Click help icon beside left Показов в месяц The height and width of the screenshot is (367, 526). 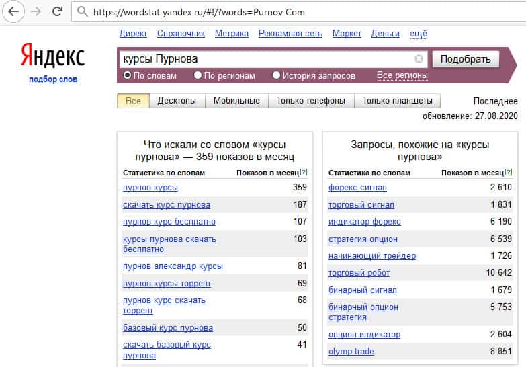click(304, 173)
